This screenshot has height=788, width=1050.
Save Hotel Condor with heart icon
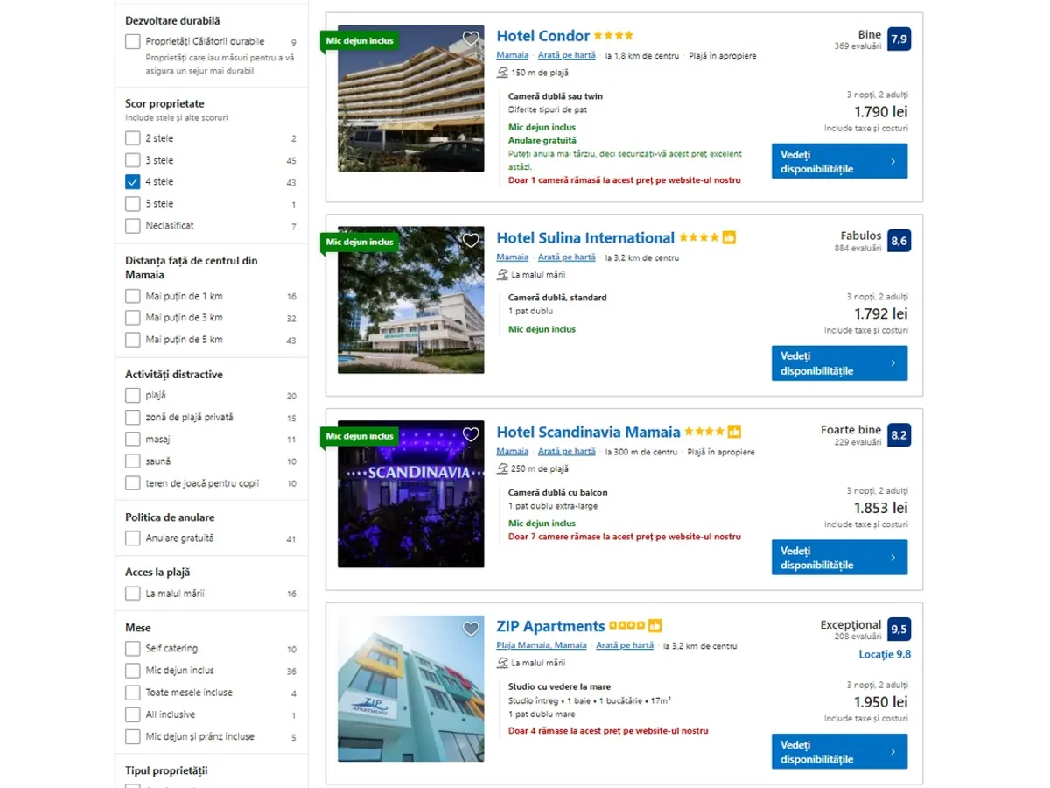(x=471, y=39)
